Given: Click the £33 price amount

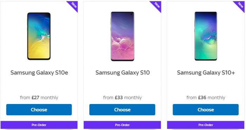Looking at the screenshot, I should tap(119, 98).
